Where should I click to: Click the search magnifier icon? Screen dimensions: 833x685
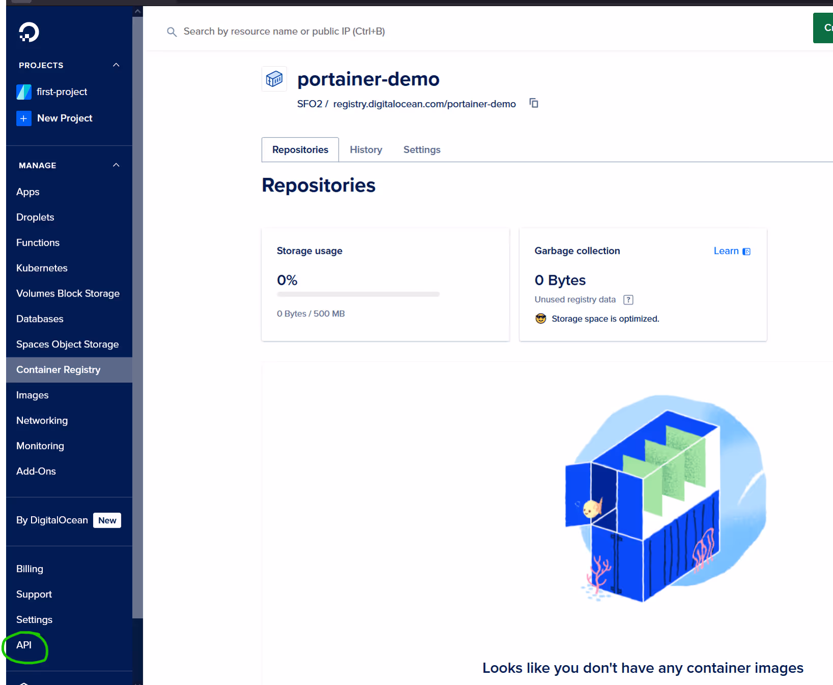tap(172, 32)
